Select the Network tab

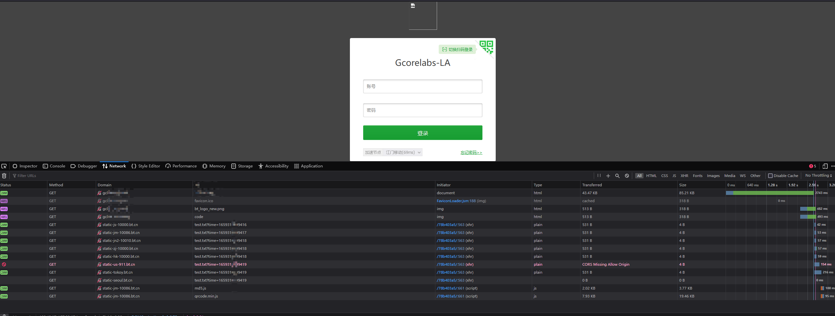114,166
